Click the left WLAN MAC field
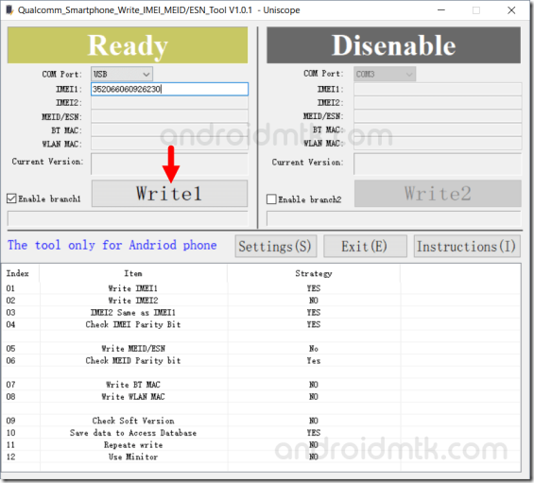Screen dimensions: 534x483 [x=169, y=144]
